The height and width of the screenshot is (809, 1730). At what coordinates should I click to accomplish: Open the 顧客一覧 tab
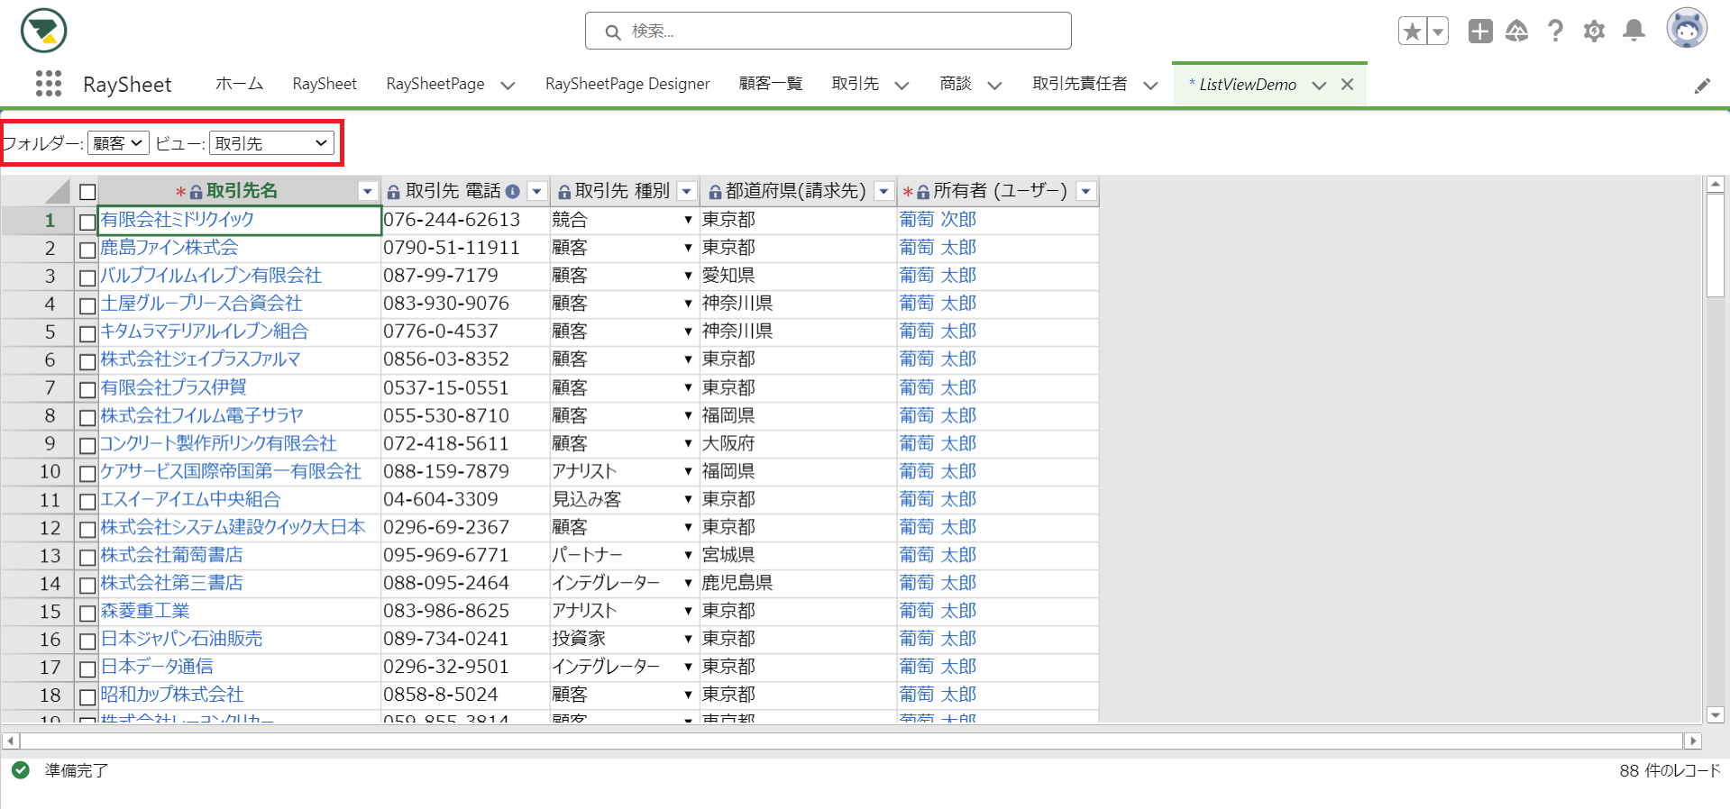point(771,84)
